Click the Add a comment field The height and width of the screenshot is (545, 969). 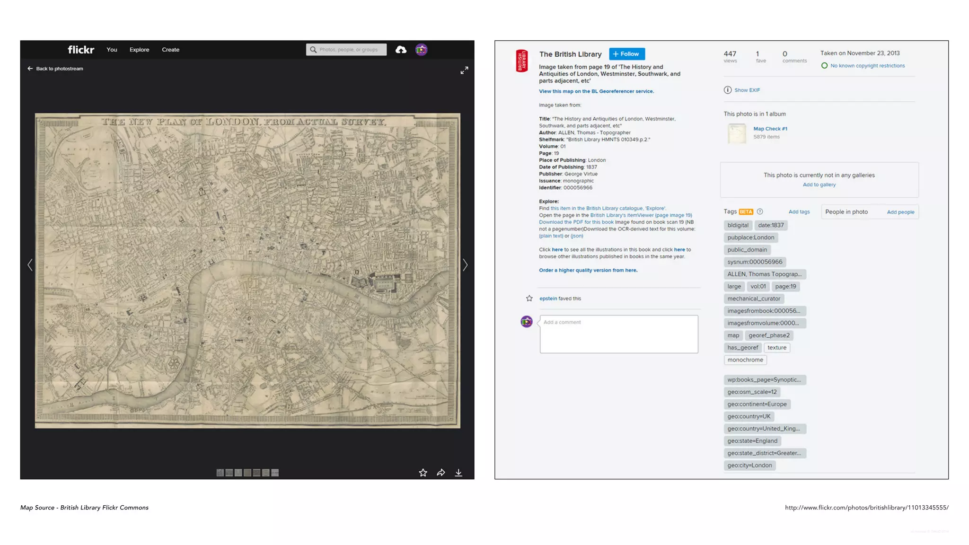click(618, 334)
